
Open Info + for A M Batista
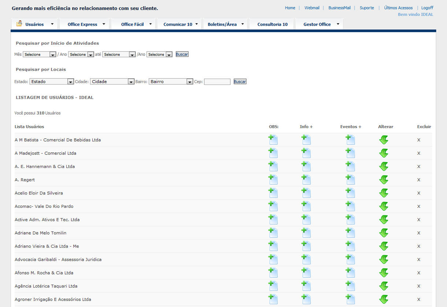306,140
